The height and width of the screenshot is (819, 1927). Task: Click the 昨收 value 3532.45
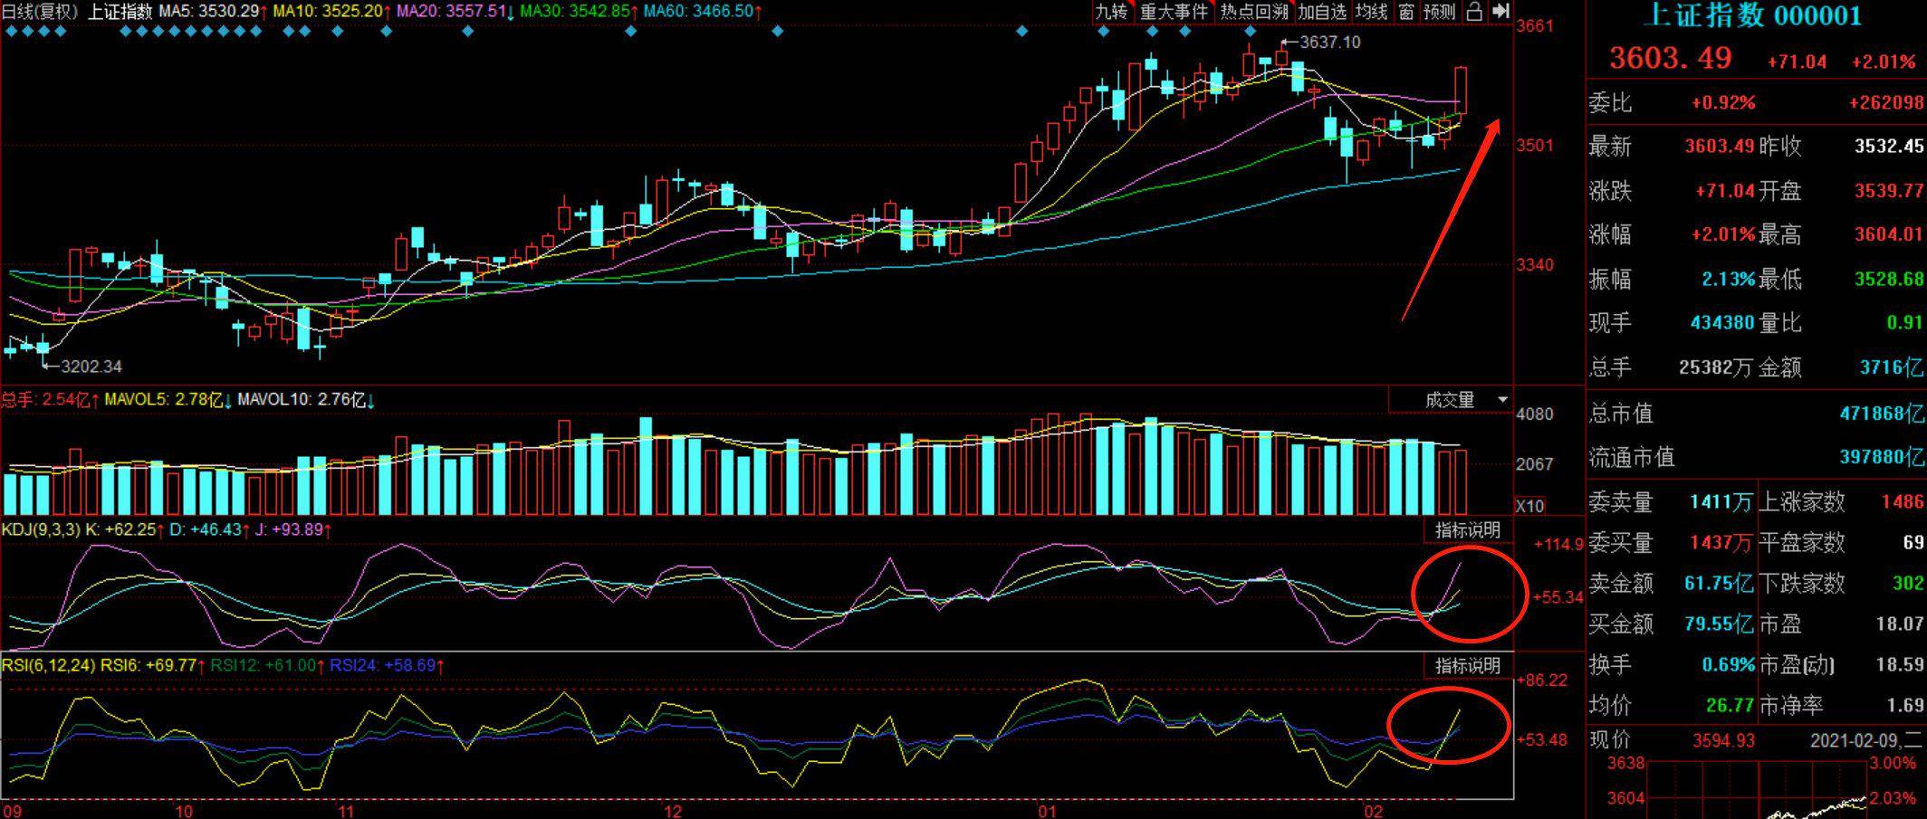click(x=1888, y=147)
